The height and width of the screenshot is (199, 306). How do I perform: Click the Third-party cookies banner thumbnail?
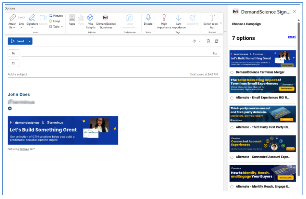point(263,114)
